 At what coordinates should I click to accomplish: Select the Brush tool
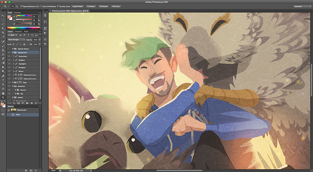3,46
